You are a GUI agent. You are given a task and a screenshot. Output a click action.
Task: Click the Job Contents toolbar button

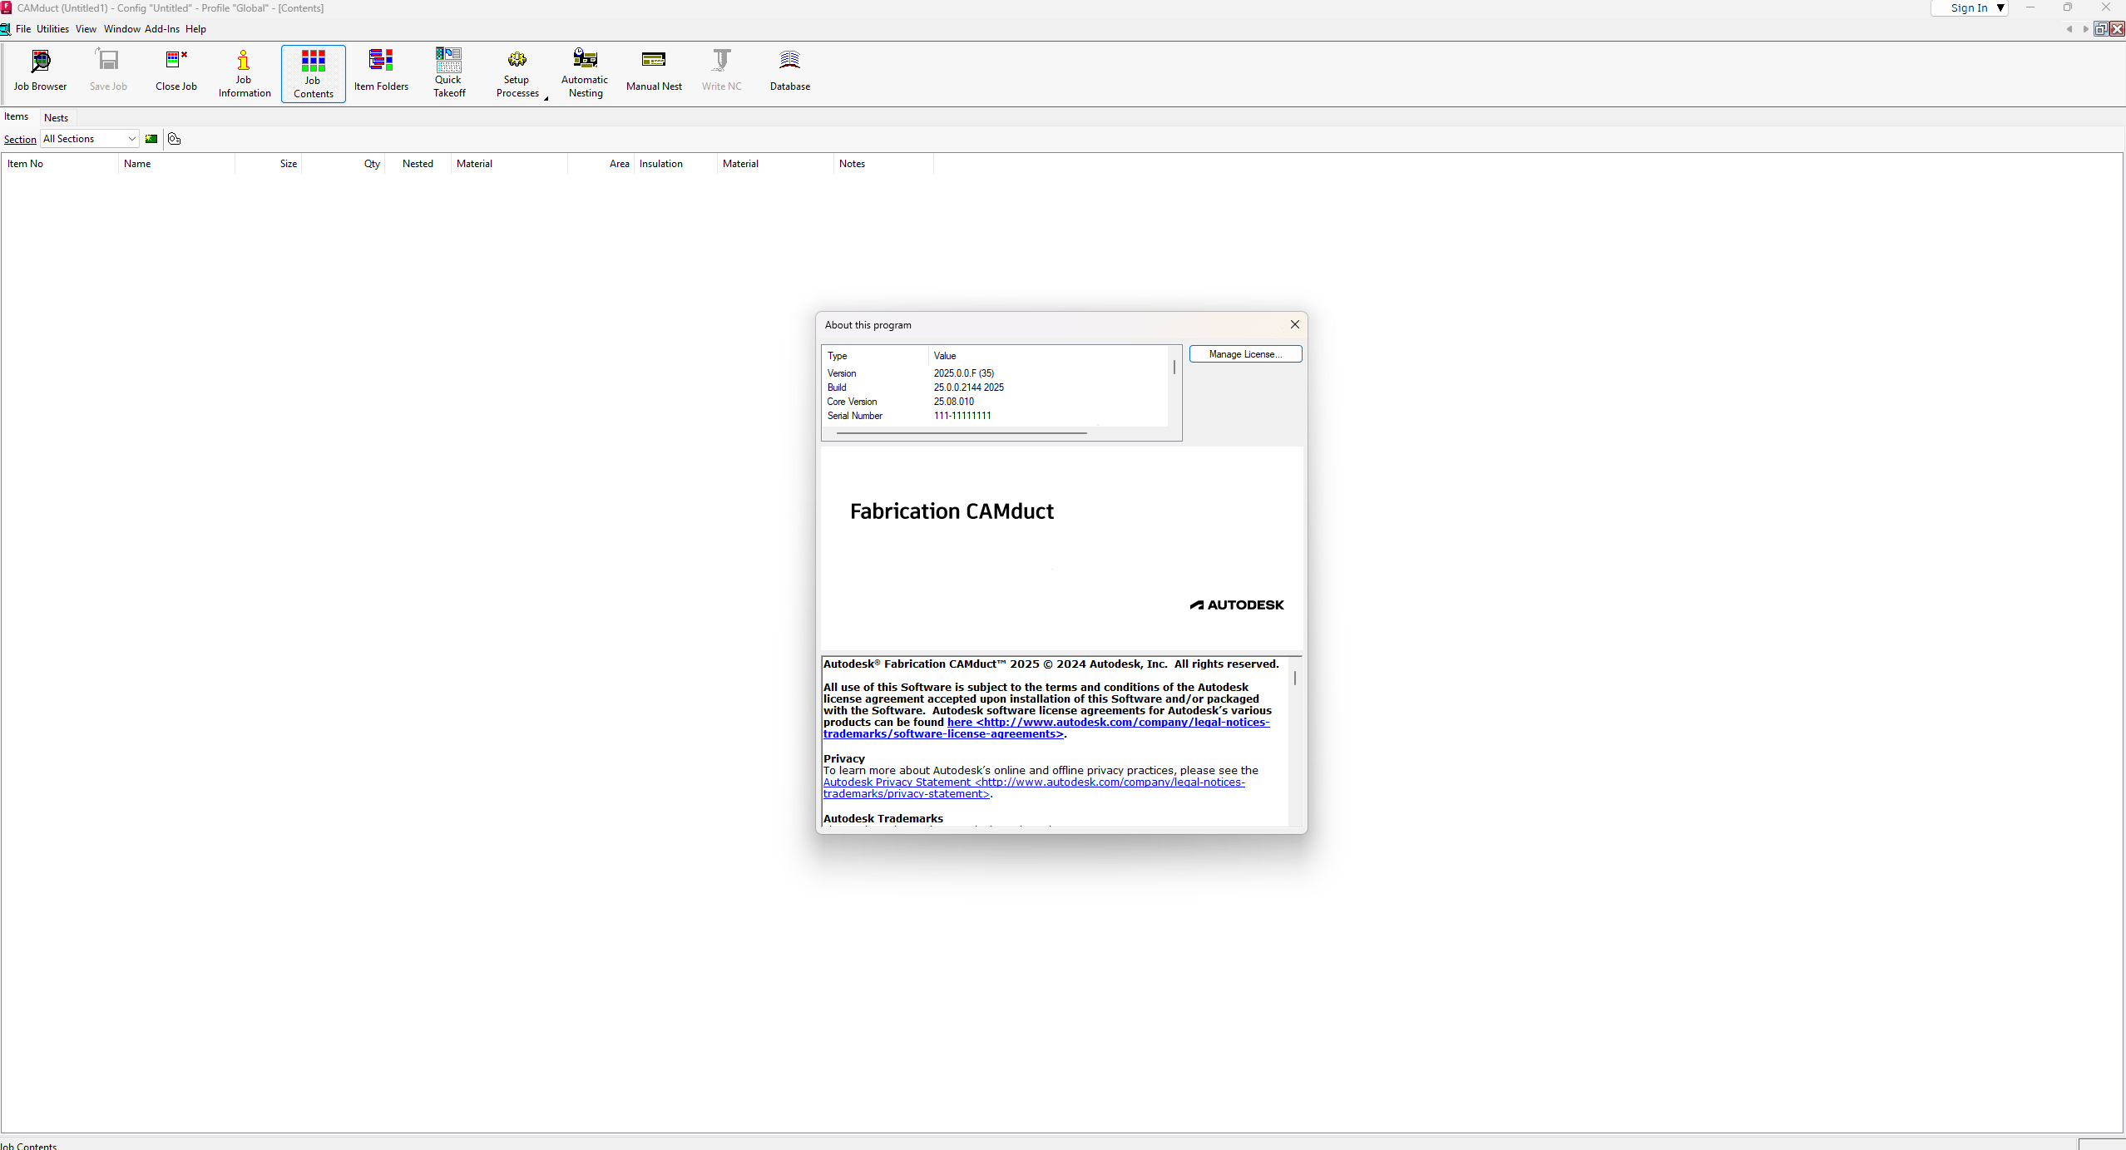tap(313, 73)
